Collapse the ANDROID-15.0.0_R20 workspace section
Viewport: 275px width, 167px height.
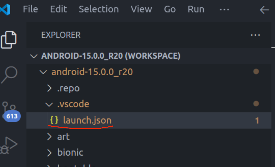pyautogui.click(x=34, y=56)
